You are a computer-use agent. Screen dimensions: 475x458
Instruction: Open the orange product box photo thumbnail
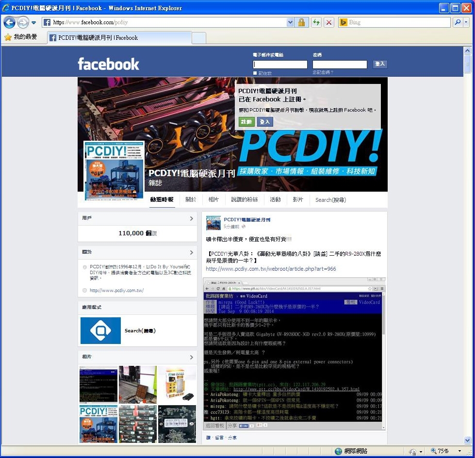177,384
